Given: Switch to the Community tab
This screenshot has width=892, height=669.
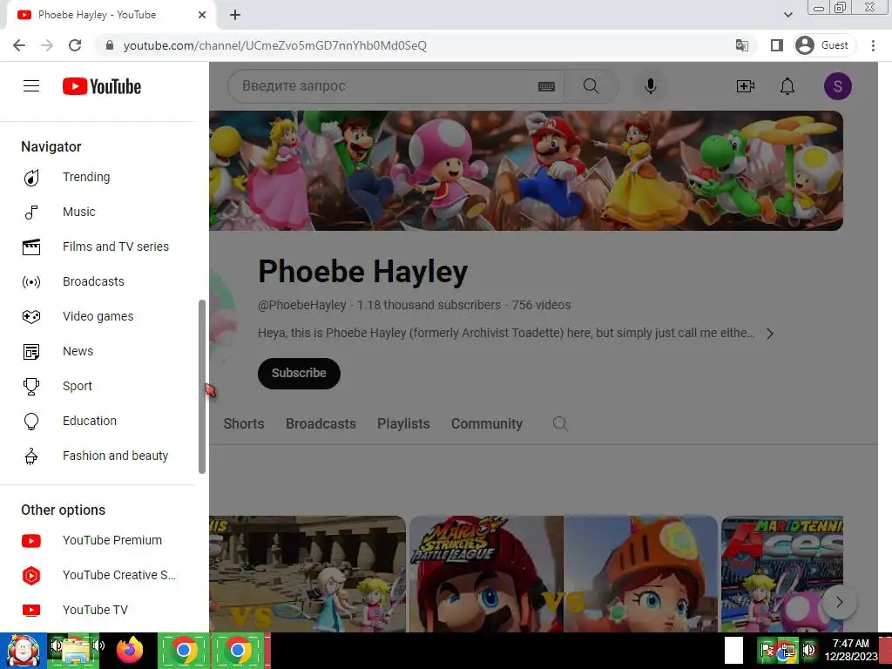Looking at the screenshot, I should (487, 424).
